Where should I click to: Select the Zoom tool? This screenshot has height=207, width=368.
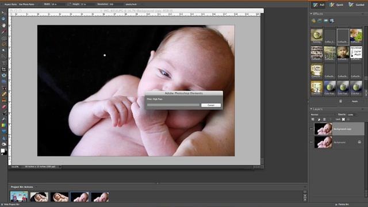[4, 19]
